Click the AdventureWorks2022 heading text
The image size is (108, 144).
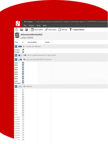point(32,35)
